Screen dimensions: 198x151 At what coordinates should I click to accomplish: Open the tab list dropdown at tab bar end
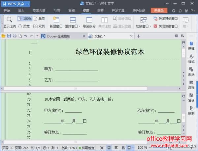[182, 36]
